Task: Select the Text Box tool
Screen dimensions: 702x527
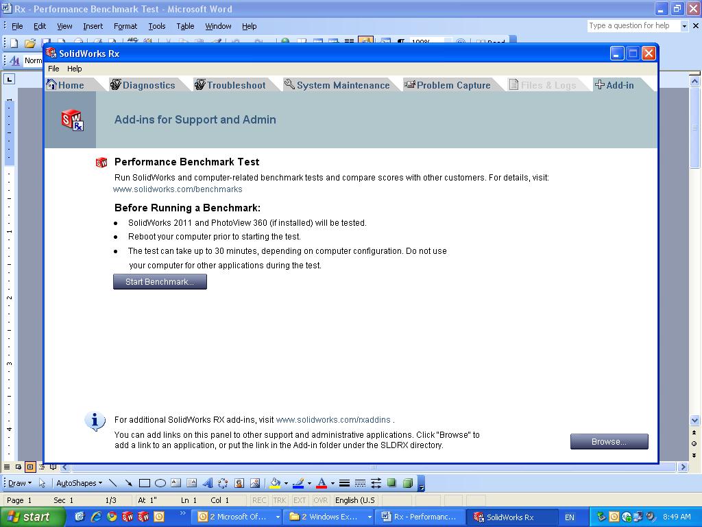Action: click(176, 483)
